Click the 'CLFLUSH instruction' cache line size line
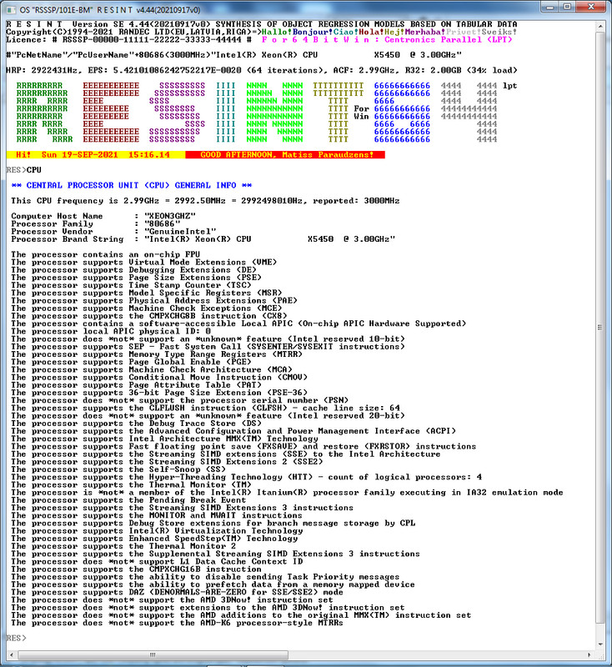 click(205, 408)
